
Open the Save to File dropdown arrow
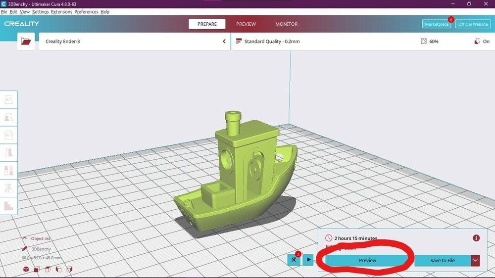click(475, 260)
